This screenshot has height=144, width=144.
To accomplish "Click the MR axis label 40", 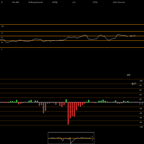I will pyautogui.click(x=141, y=95).
